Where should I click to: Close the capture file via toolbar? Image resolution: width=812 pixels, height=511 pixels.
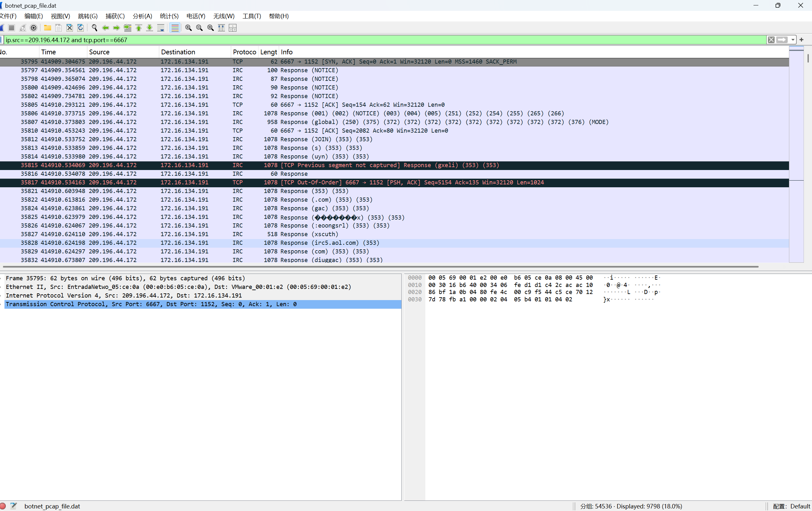point(69,28)
